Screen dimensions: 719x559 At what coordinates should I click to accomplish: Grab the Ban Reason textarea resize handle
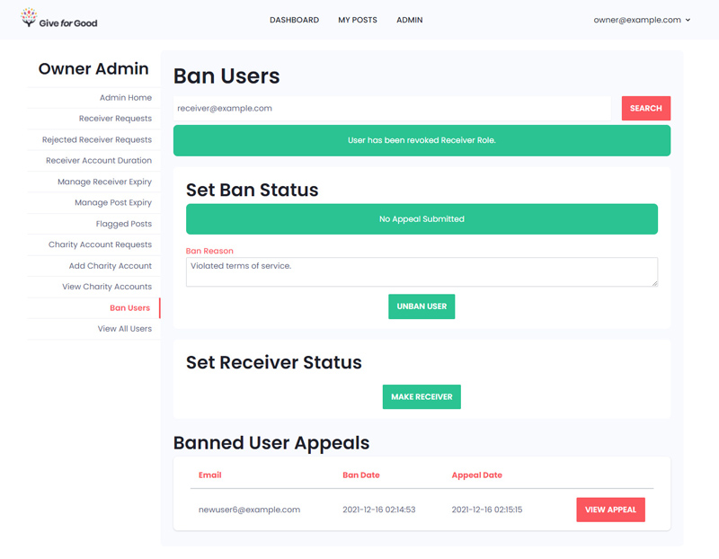[x=654, y=283]
